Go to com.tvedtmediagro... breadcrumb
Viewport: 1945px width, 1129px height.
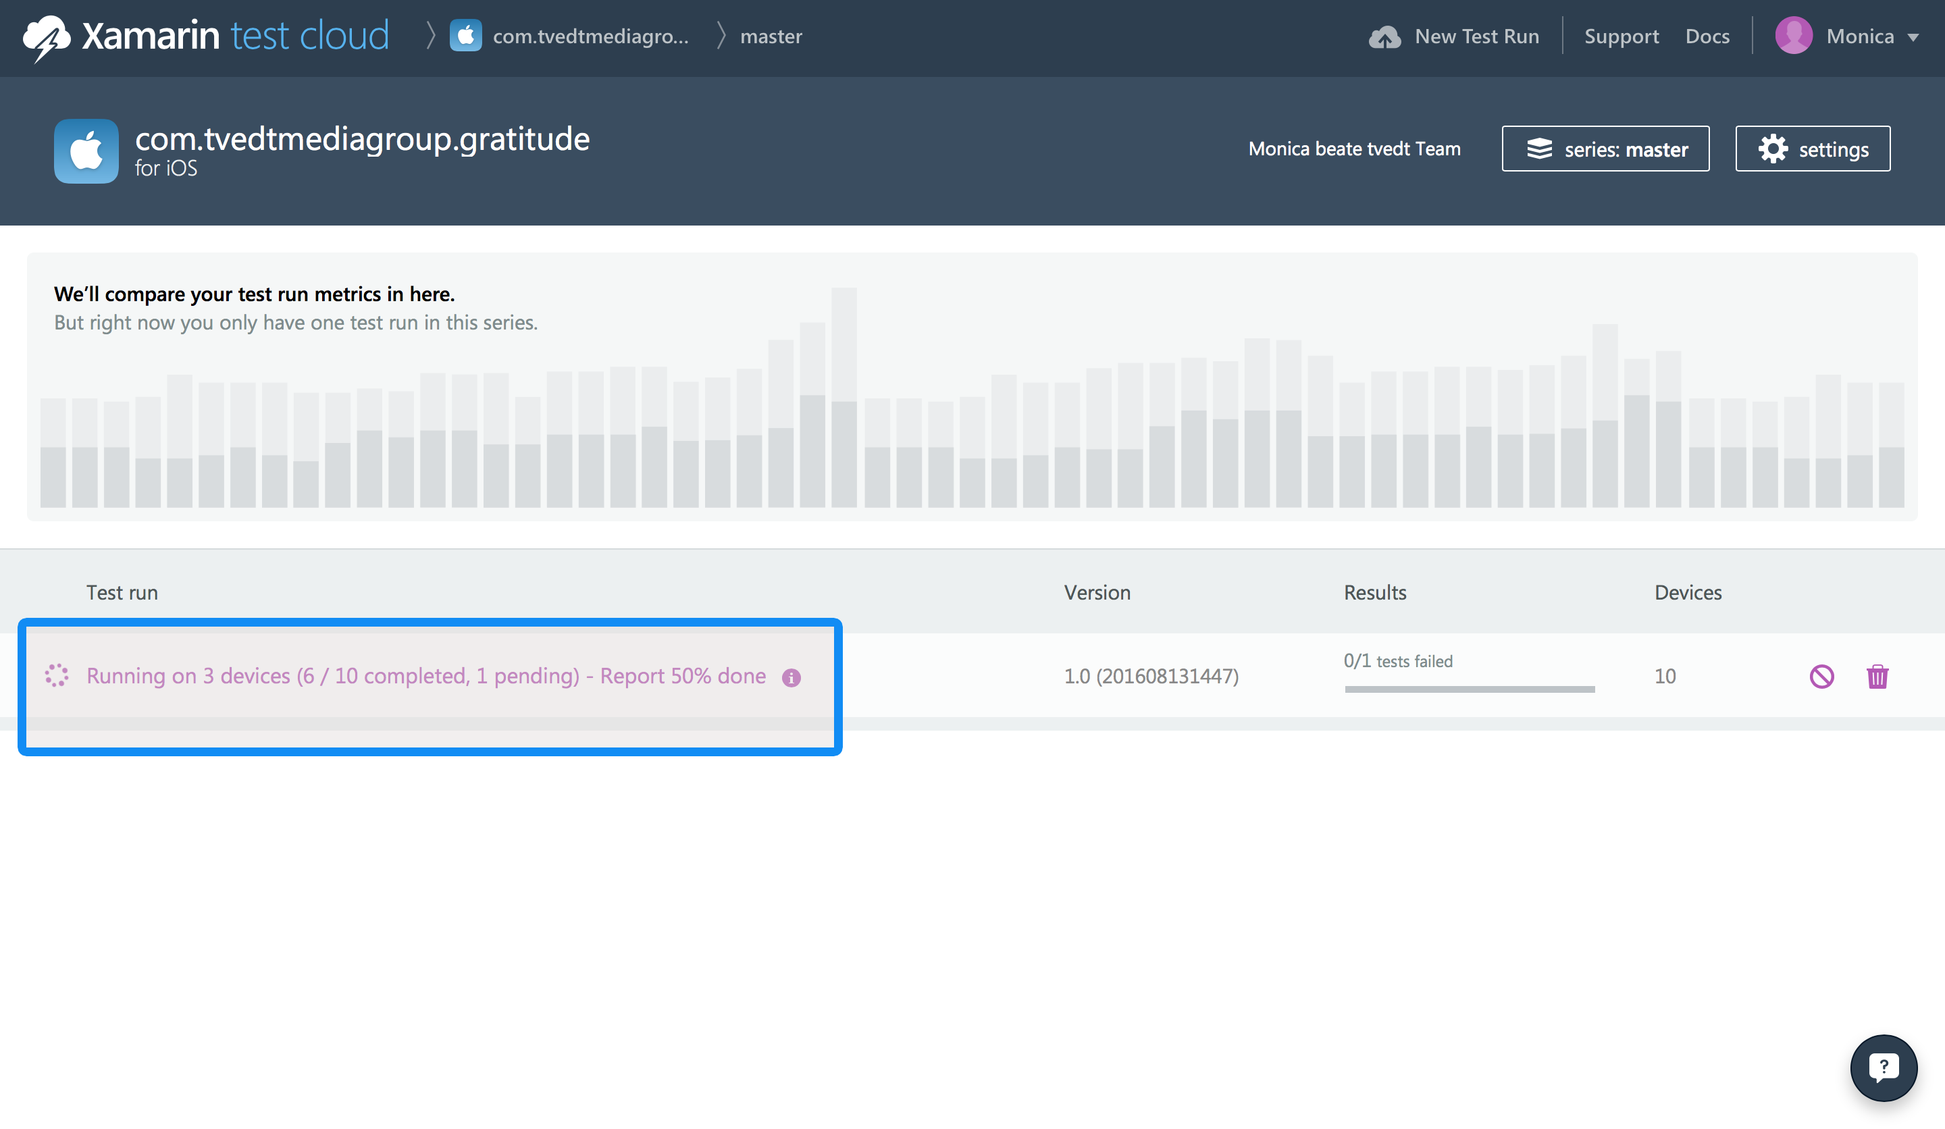click(590, 36)
